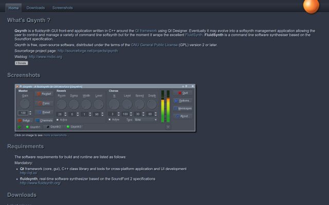Viewport: 329px width, 205px height.
Task: Click the orange sphere logo
Action: [x=311, y=6]
